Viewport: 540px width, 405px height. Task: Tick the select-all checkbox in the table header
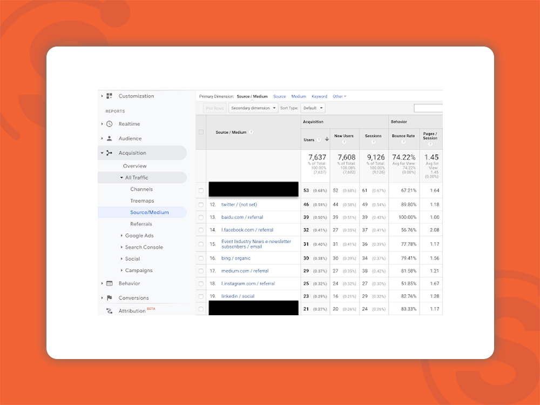point(201,132)
